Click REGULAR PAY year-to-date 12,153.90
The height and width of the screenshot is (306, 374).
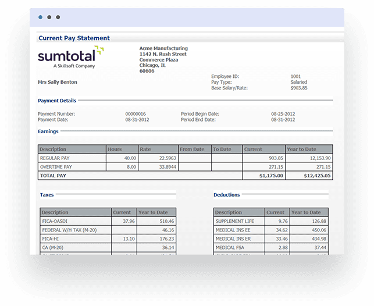click(320, 158)
